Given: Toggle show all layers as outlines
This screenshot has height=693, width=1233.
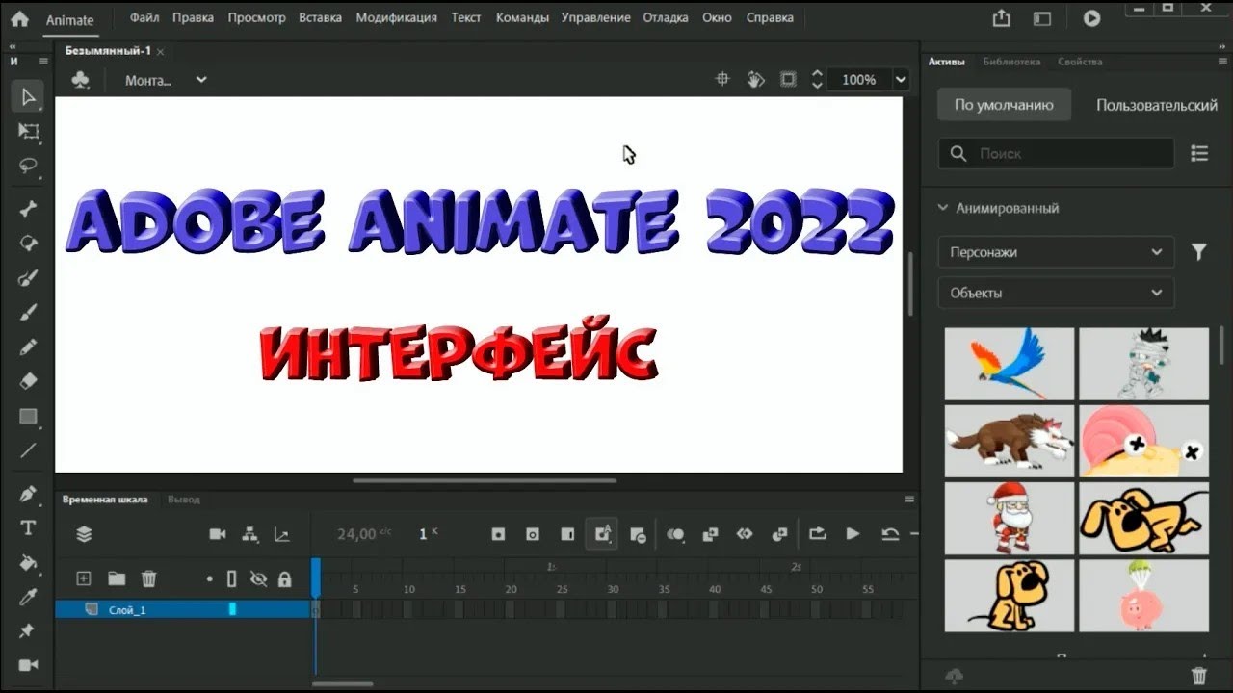Looking at the screenshot, I should coord(231,578).
